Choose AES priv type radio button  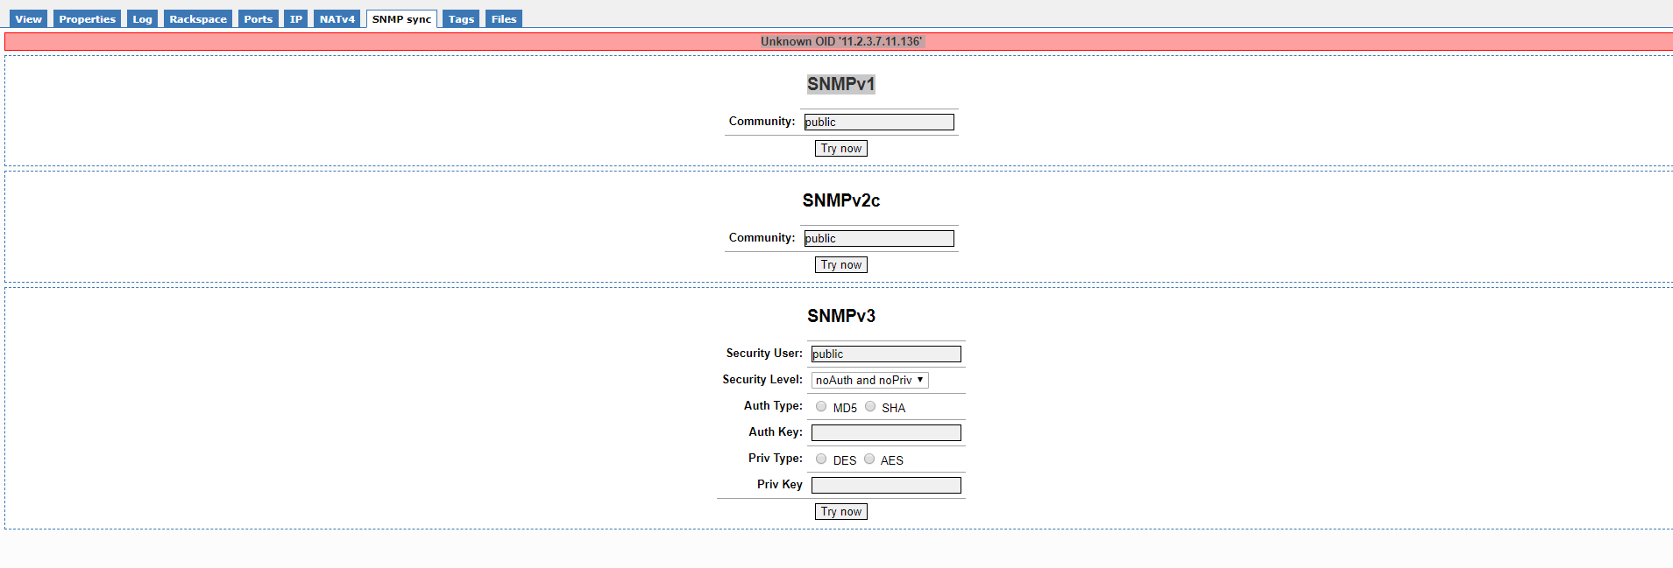click(869, 459)
